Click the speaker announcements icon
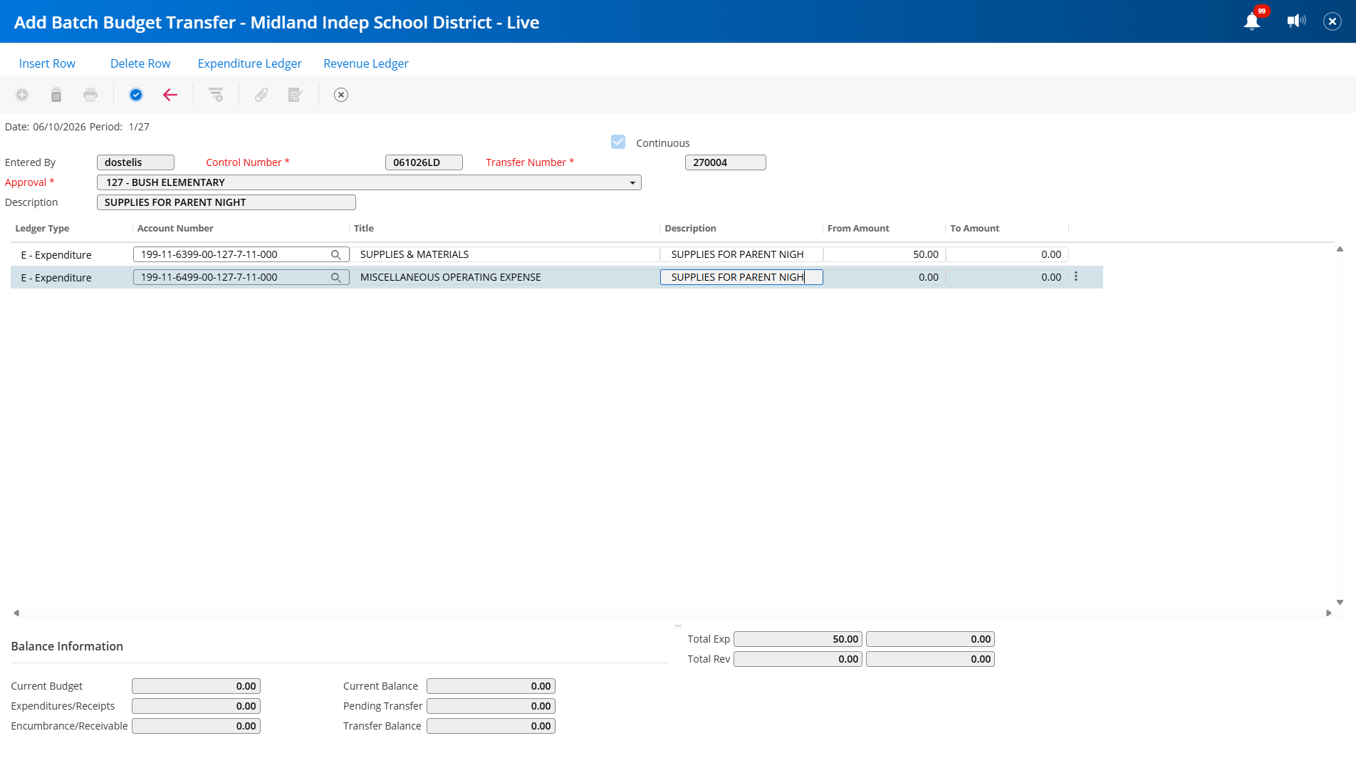 tap(1296, 21)
